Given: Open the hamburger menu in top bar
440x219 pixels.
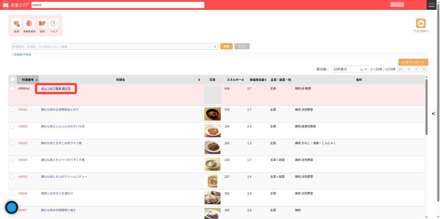Looking at the screenshot, I should pyautogui.click(x=431, y=5).
